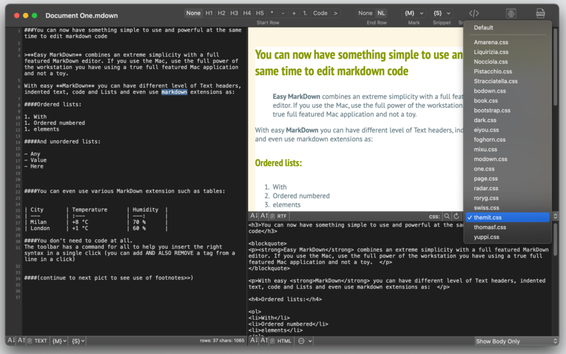Image resolution: width=566 pixels, height=354 pixels.
Task: Apply asterisk bullet to start row
Action: point(272,13)
